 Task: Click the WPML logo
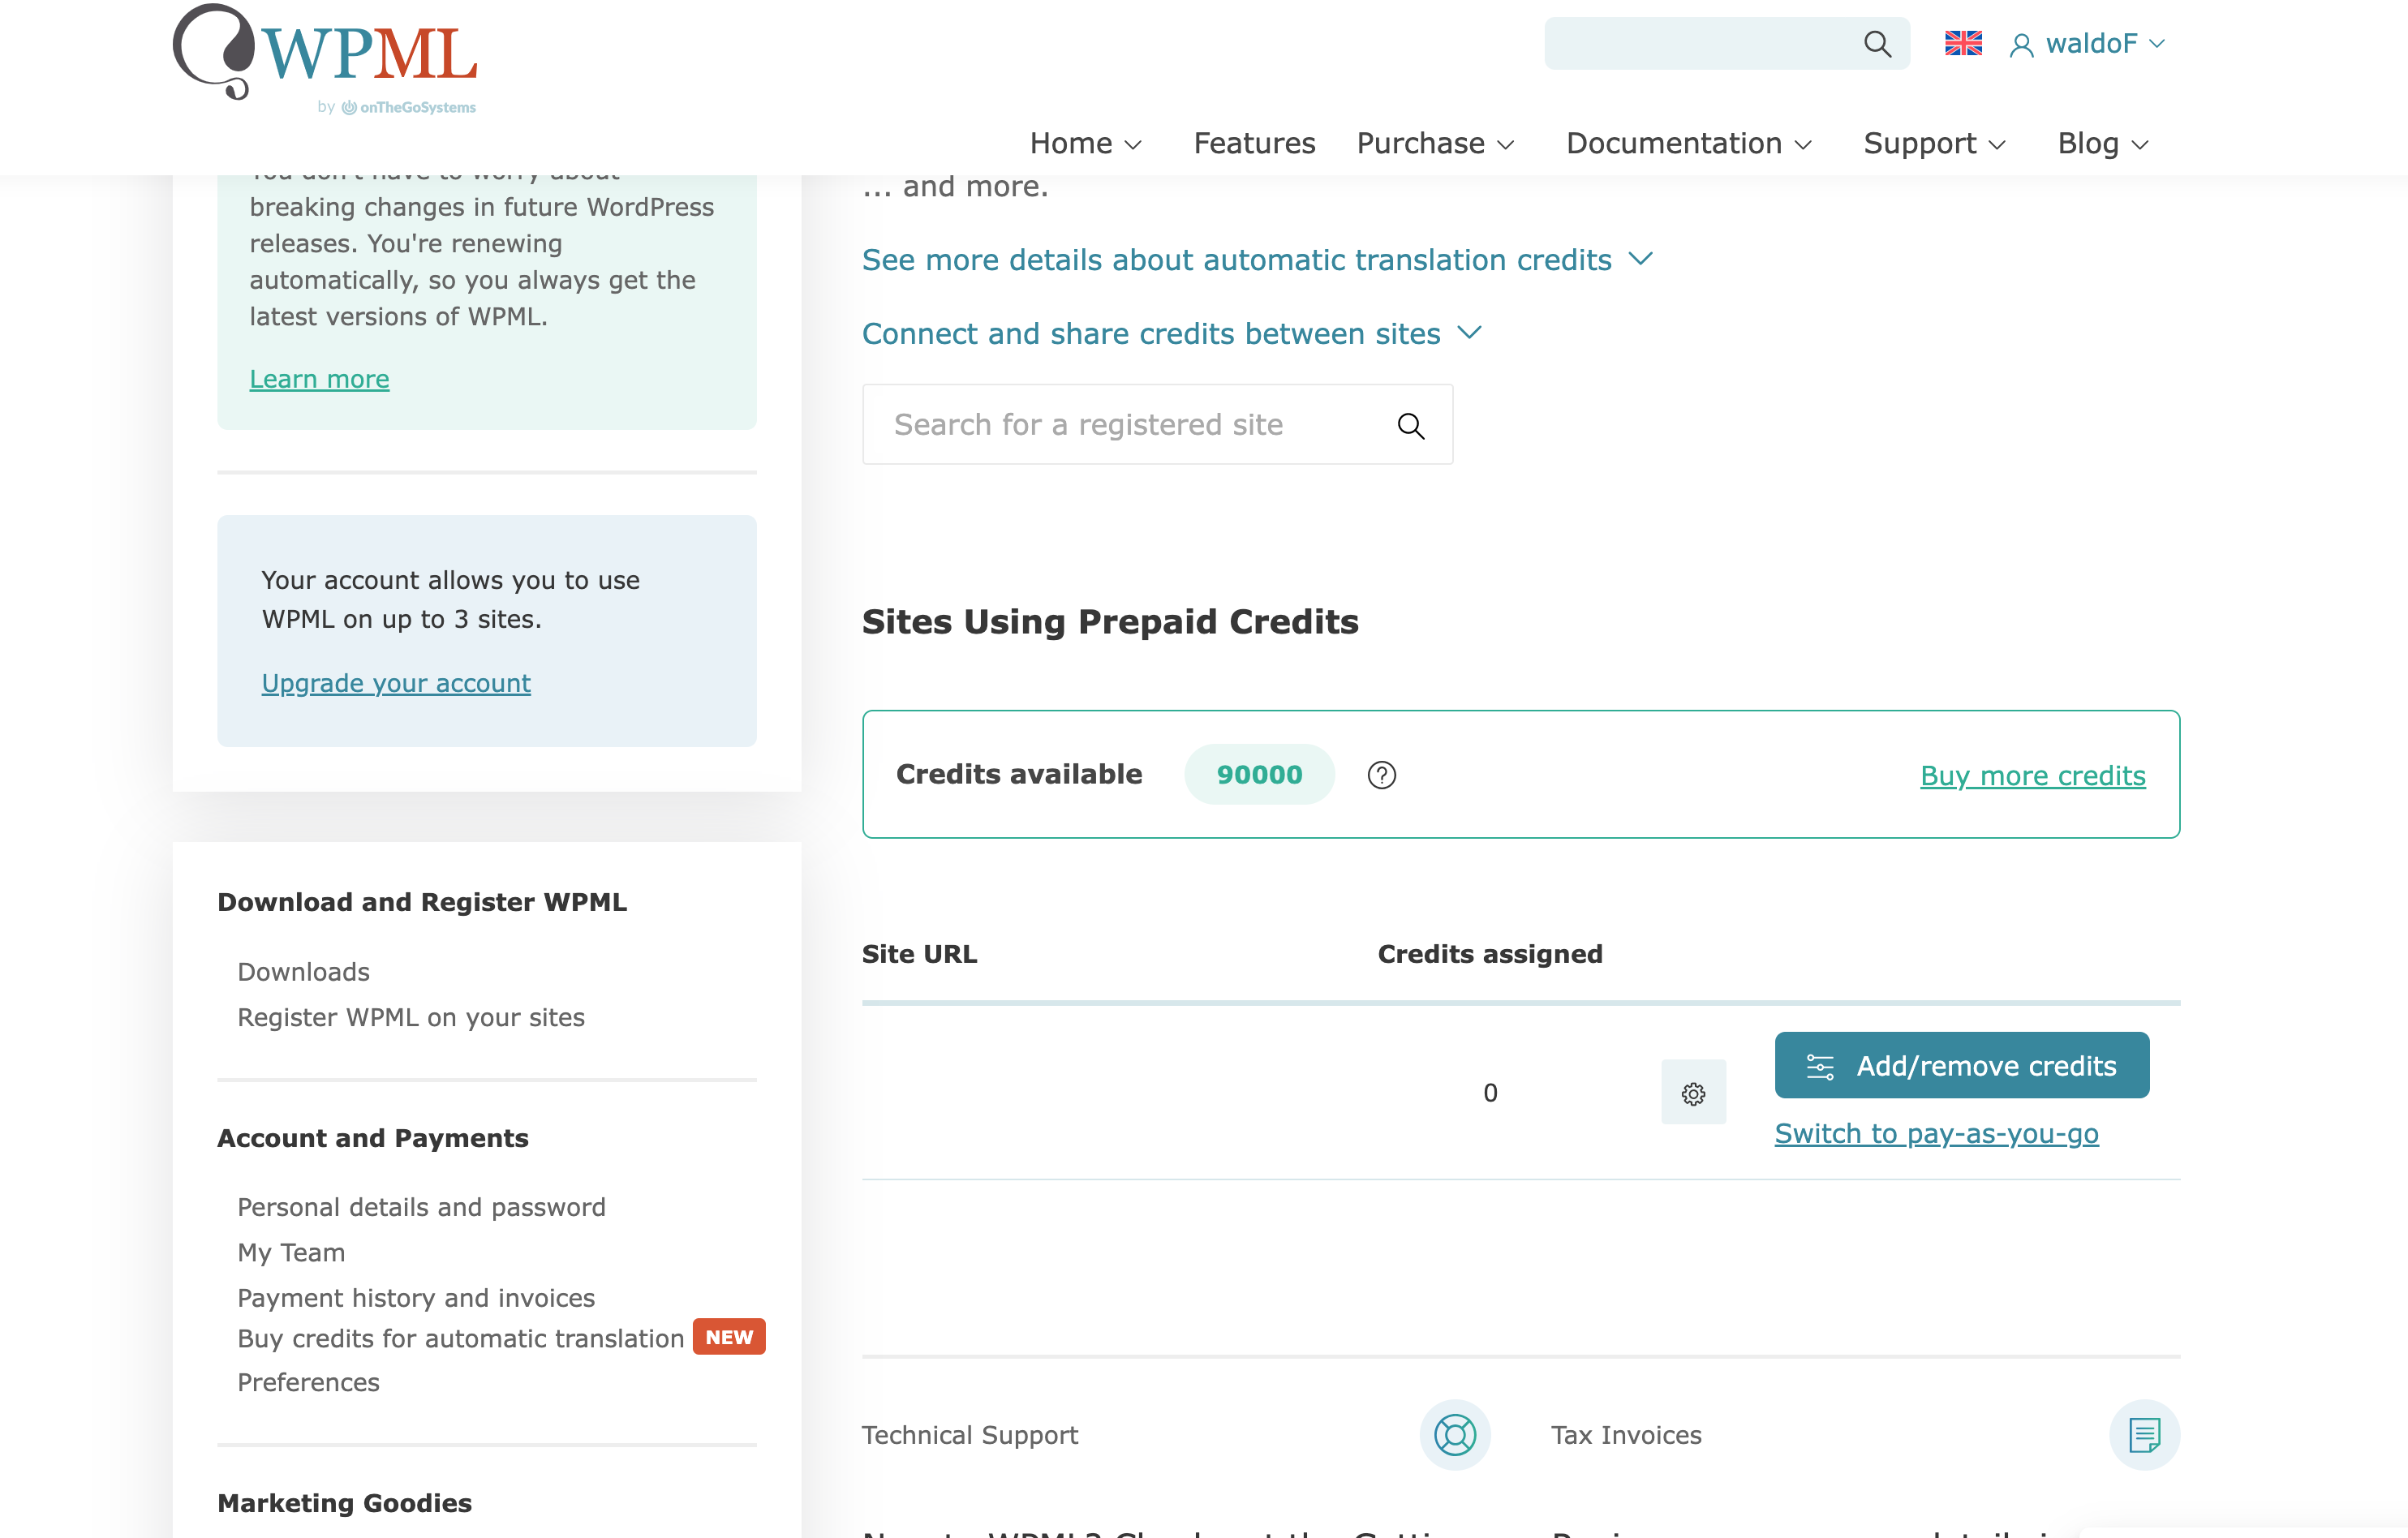[x=325, y=60]
